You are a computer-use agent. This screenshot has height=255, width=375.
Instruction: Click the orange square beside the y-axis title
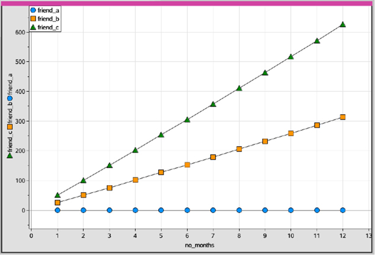[9, 127]
